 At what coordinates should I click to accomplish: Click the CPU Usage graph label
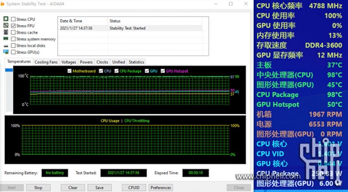tap(110, 121)
